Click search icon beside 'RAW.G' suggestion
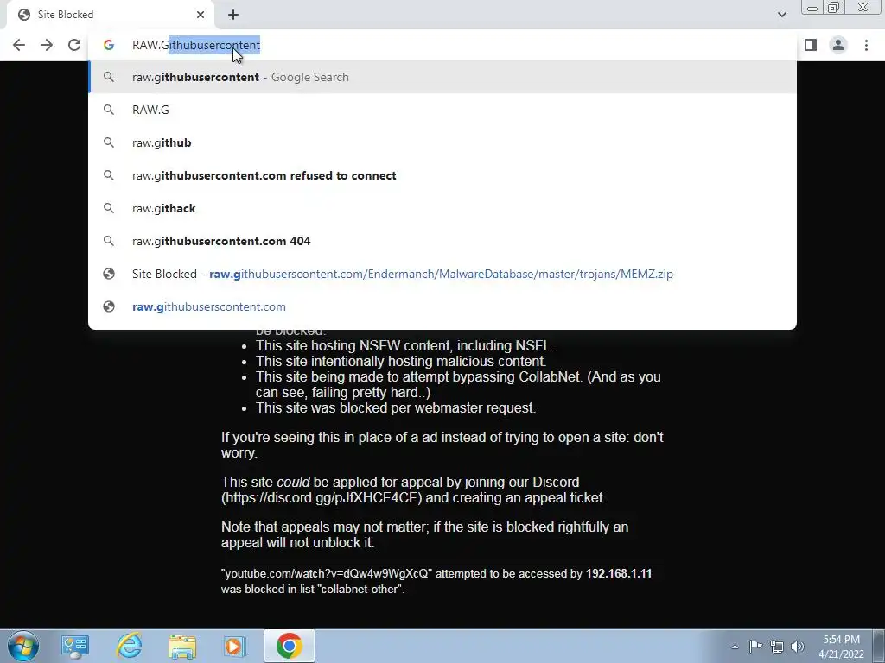The width and height of the screenshot is (885, 663). 108,110
